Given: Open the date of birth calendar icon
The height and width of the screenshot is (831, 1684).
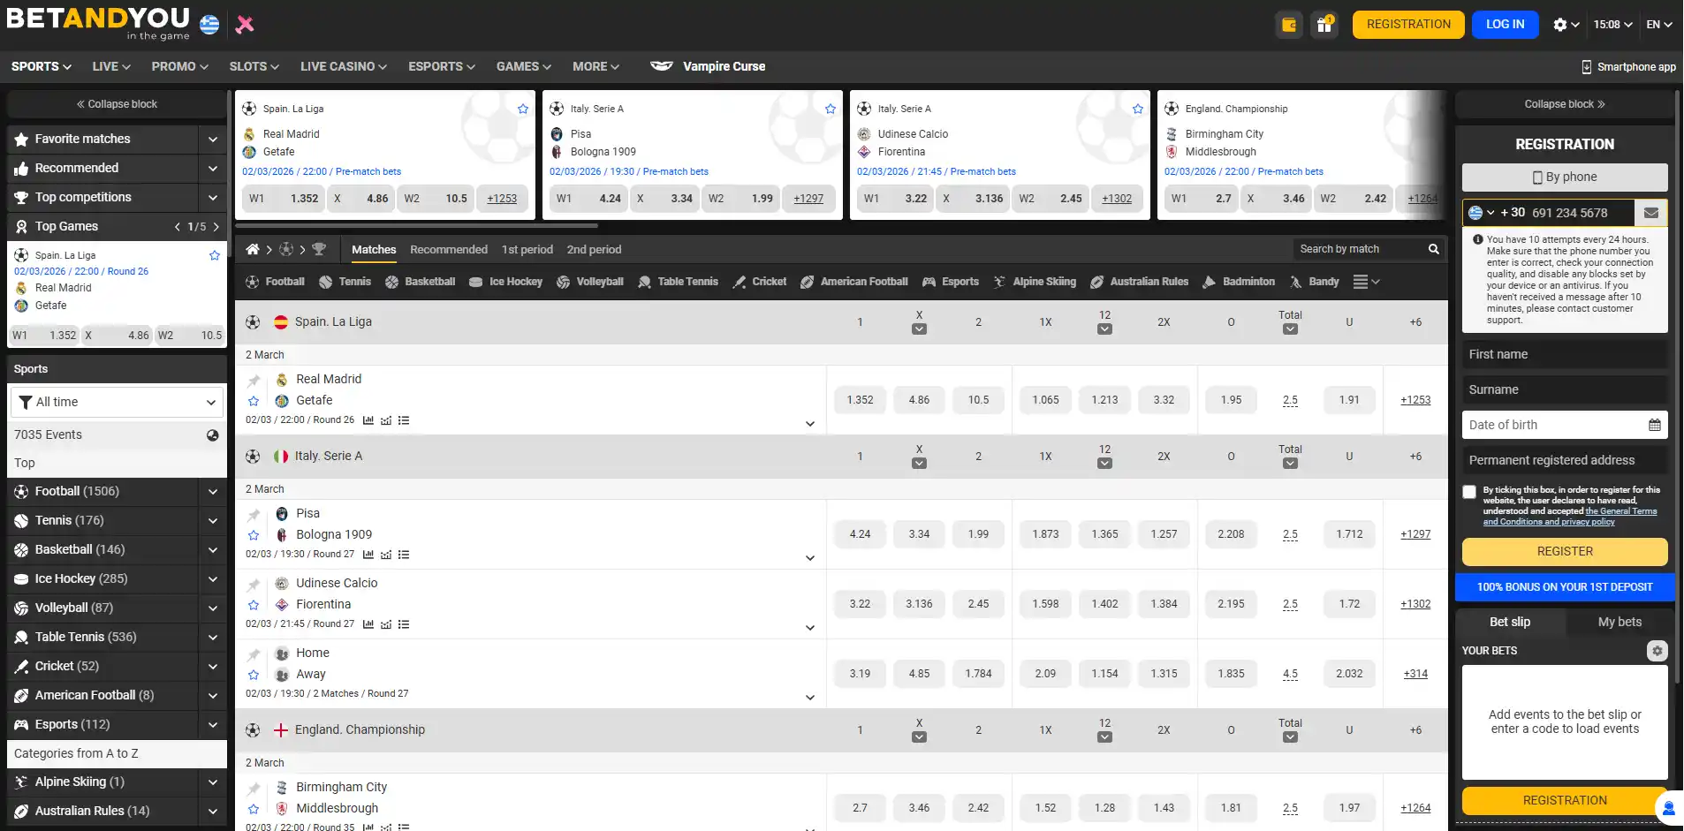Looking at the screenshot, I should 1655,425.
